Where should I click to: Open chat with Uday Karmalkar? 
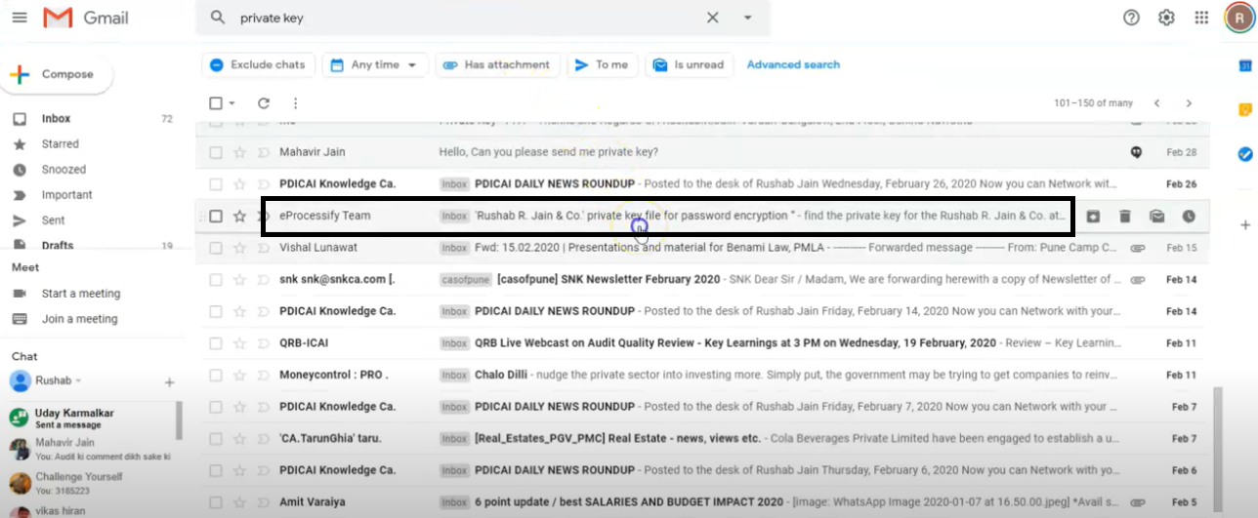pos(88,418)
